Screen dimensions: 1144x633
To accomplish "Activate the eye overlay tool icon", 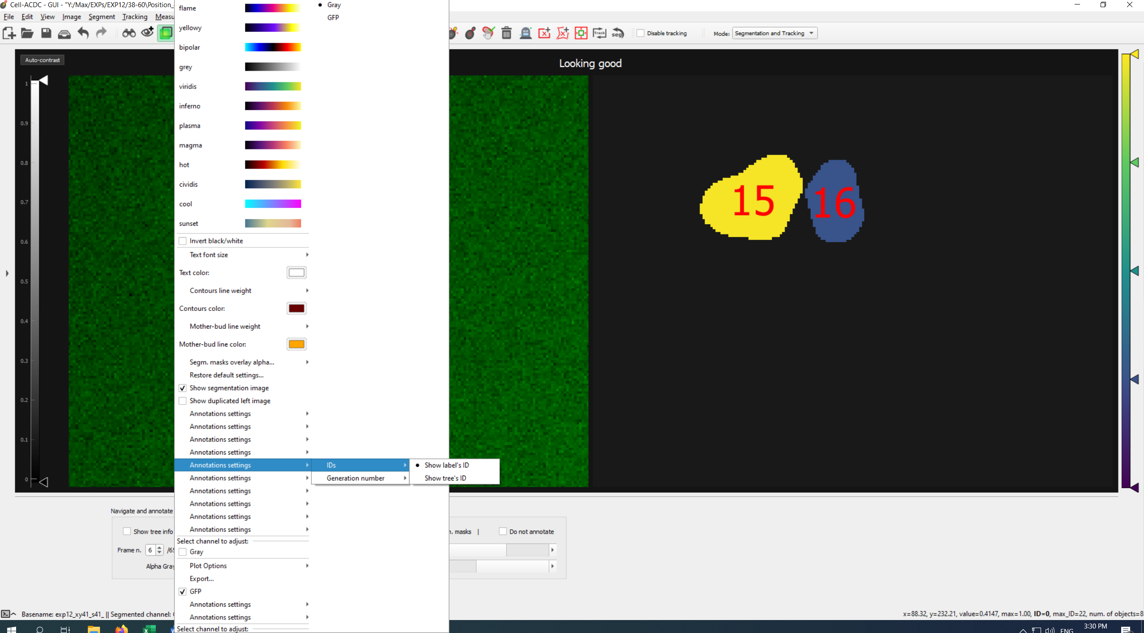I will 147,33.
